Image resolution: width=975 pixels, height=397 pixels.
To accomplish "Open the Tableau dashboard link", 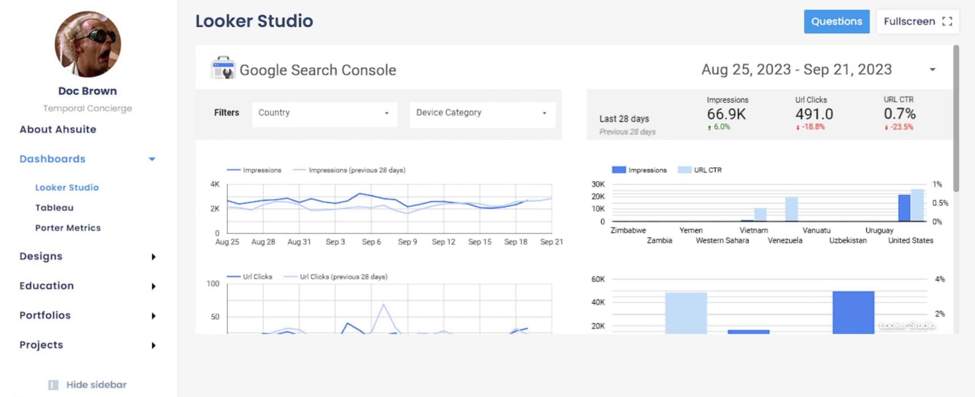I will tap(54, 207).
